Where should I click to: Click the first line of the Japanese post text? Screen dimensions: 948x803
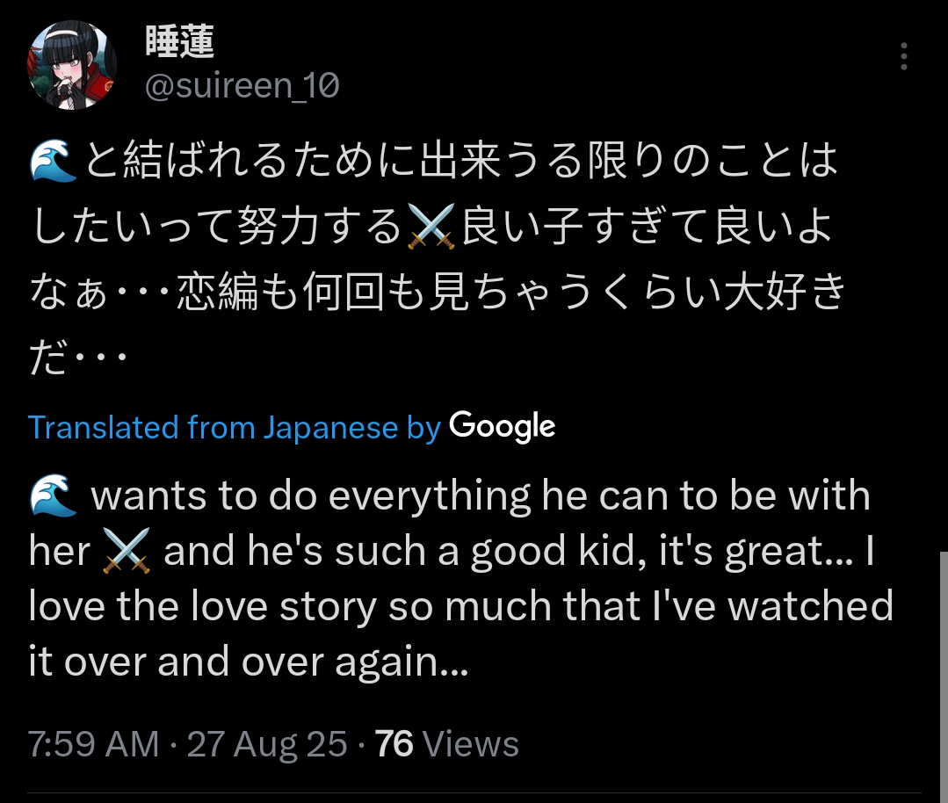click(433, 161)
